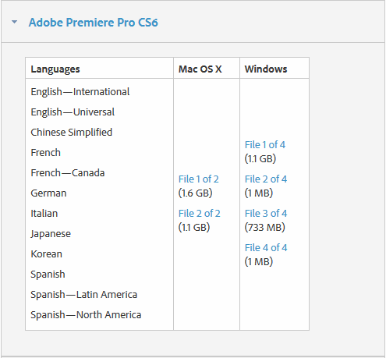The height and width of the screenshot is (358, 386).
Task: Download Windows File 2 of 4
Action: coord(266,179)
